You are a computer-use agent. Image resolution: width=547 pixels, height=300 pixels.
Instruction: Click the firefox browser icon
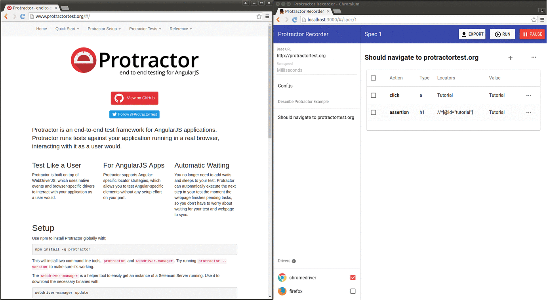coord(282,291)
